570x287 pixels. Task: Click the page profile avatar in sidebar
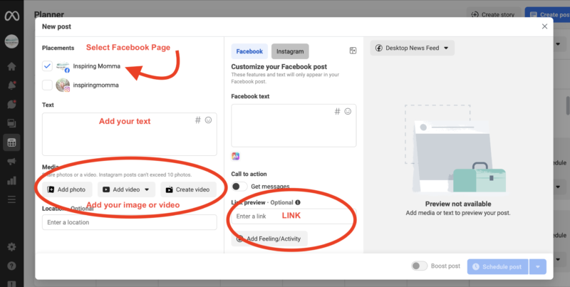[11, 41]
